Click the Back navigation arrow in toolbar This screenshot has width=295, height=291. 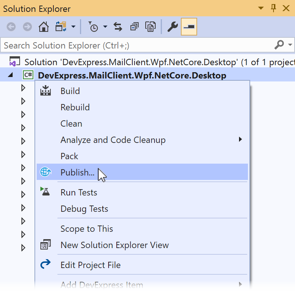tap(11, 27)
